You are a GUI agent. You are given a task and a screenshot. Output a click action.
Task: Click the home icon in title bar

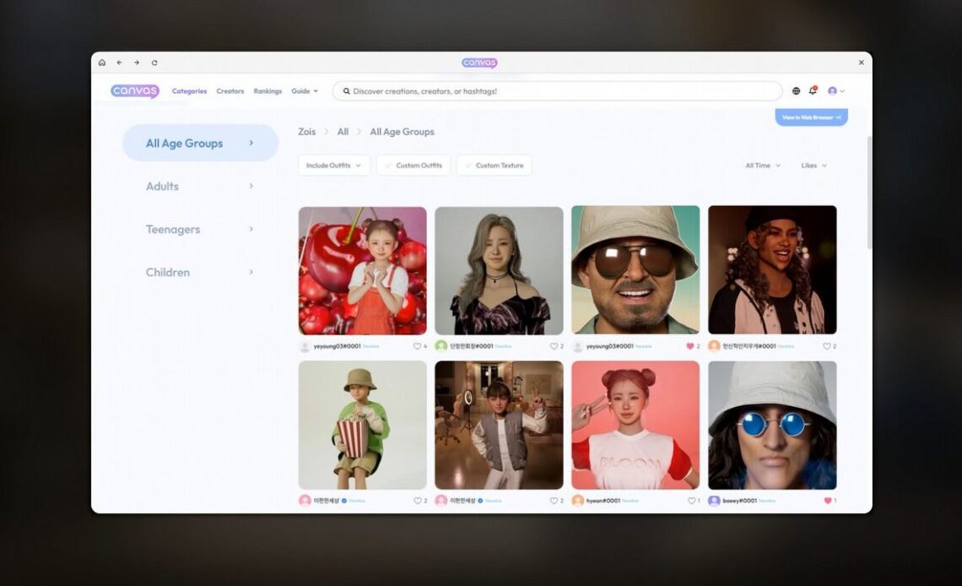[x=102, y=62]
